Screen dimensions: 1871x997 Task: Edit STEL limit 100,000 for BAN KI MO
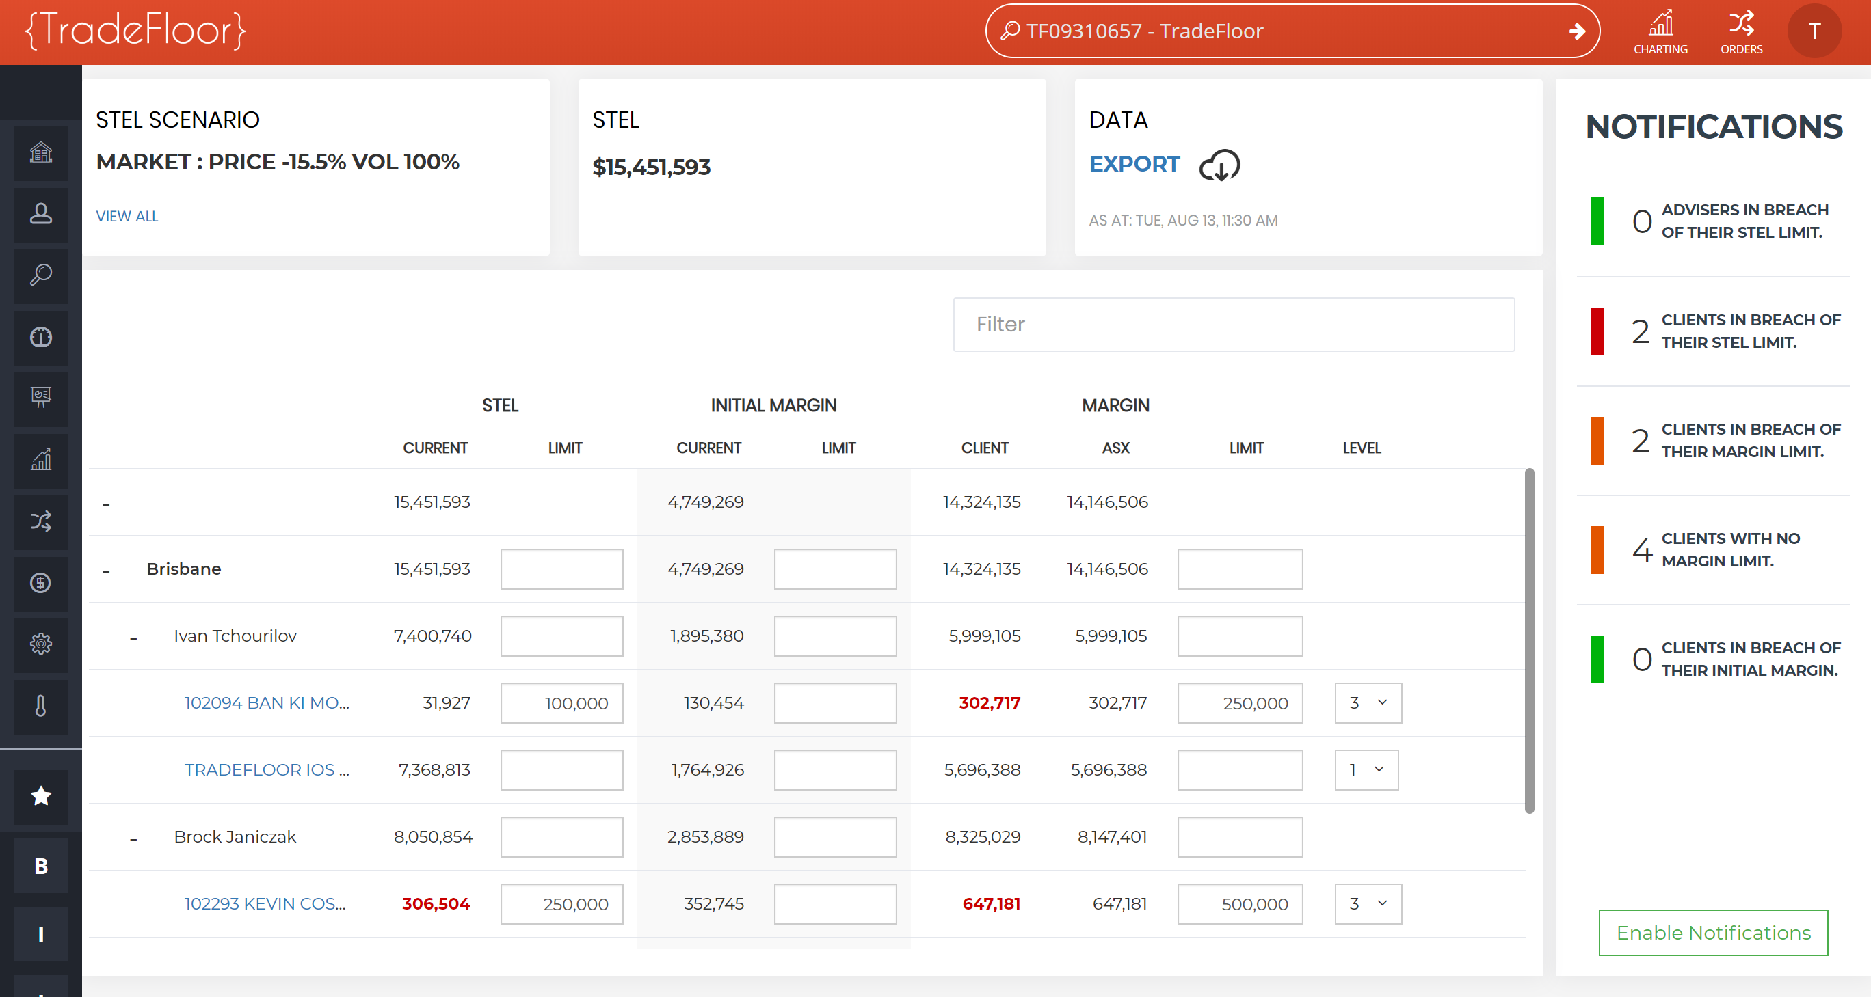click(x=561, y=702)
